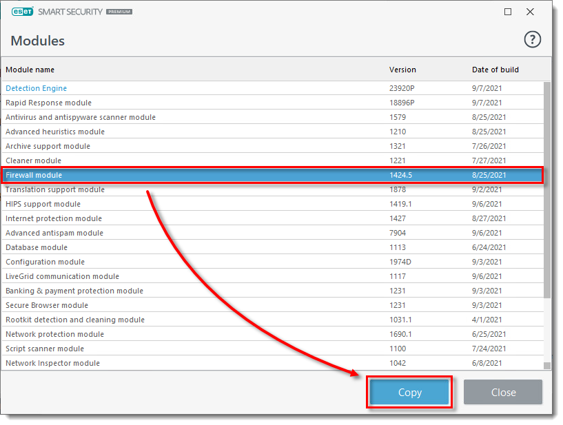This screenshot has width=563, height=425.
Task: Click build date 6/24/2021
Action: point(489,247)
